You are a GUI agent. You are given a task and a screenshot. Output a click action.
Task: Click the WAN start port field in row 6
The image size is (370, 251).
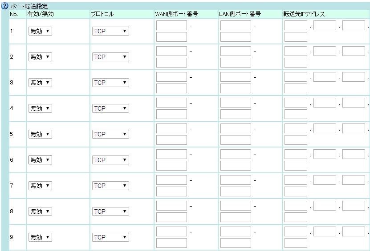(x=171, y=154)
